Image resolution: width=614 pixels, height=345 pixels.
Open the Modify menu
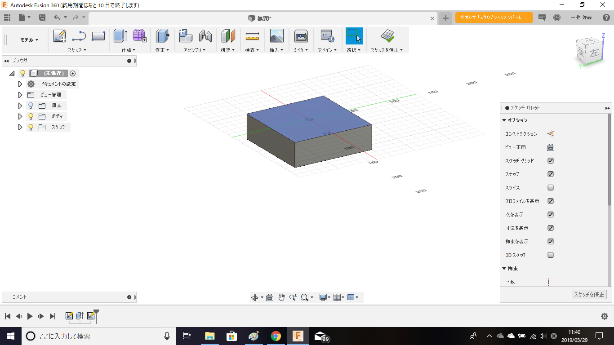(x=162, y=50)
